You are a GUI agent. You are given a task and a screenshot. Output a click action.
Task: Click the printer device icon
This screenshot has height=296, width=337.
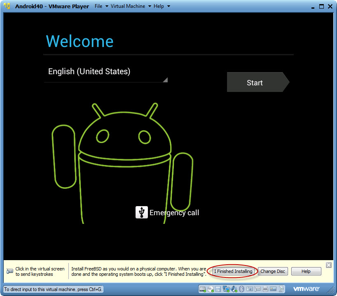[x=265, y=289]
